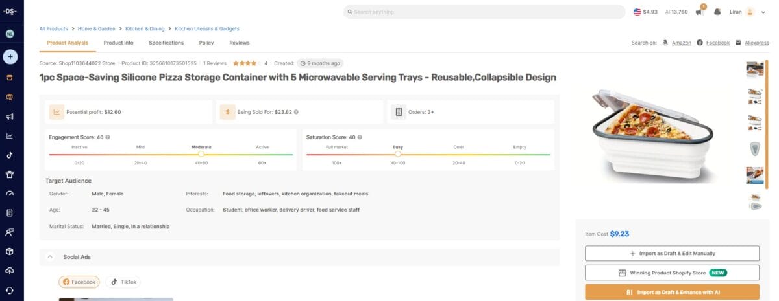This screenshot has width=779, height=301.
Task: Go to Kitchen Utensils & Gadgets breadcrumb
Action: (207, 28)
